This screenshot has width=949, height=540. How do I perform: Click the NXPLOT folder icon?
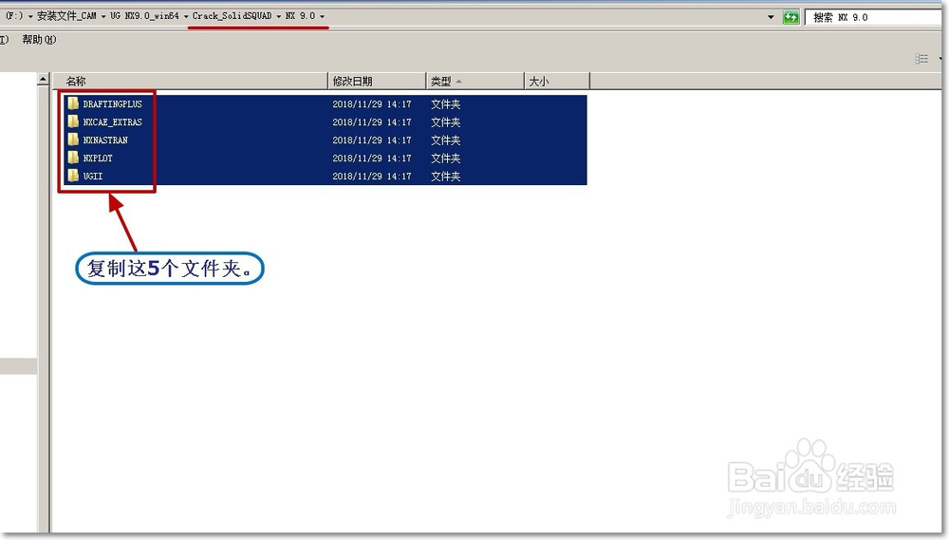point(73,158)
